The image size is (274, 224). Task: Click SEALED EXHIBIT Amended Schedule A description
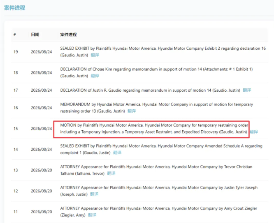(161, 149)
